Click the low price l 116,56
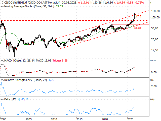This screenshot has width=161, height=121. [x=108, y=3]
